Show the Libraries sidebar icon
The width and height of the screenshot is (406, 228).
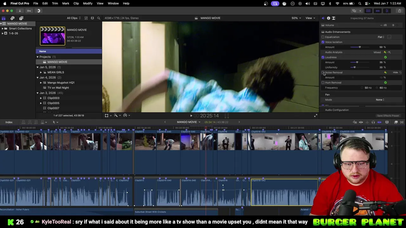point(3,18)
